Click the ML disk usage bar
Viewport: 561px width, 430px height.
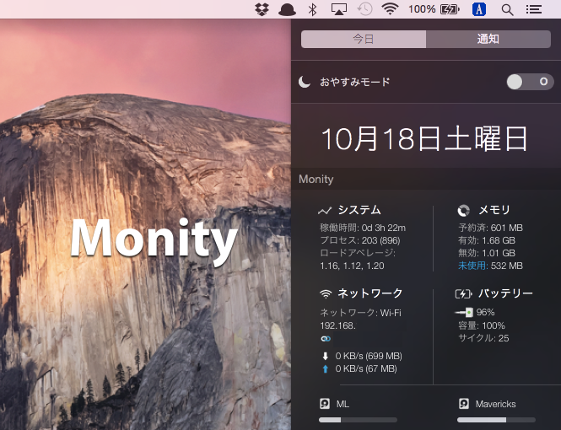(x=358, y=420)
